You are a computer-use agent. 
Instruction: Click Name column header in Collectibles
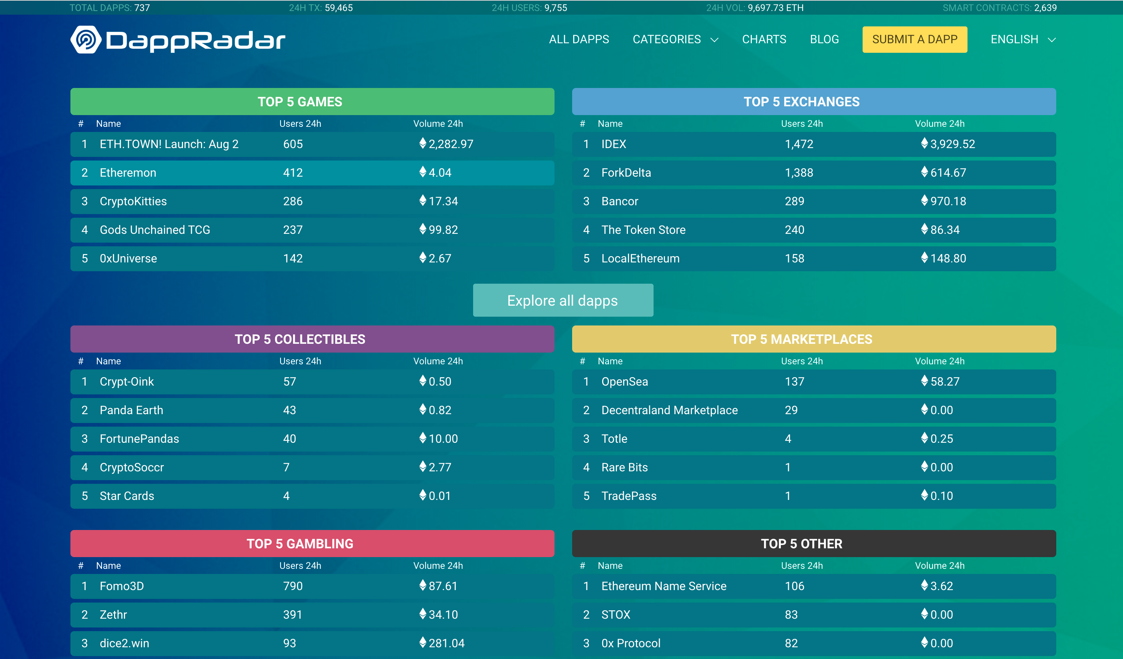tap(108, 361)
